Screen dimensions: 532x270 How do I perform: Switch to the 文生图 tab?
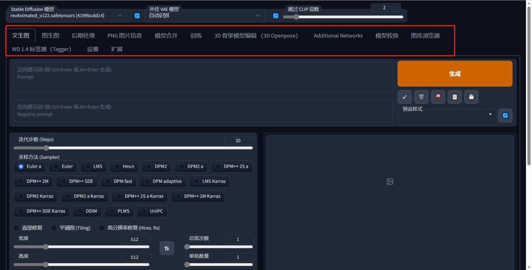pos(21,35)
